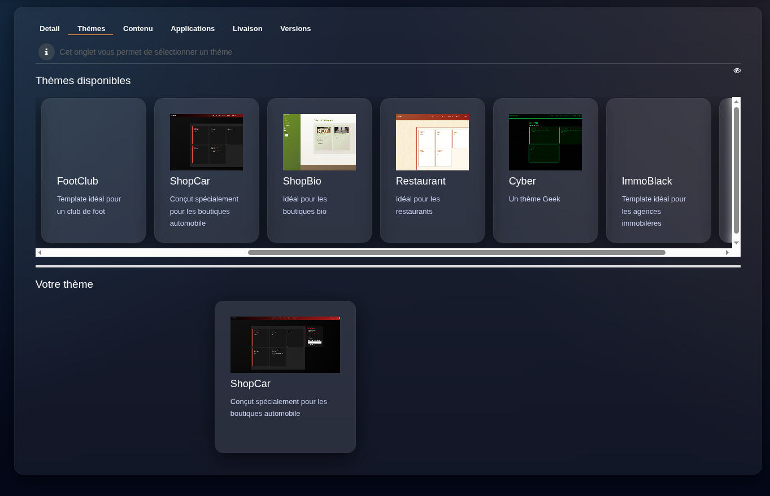Click the ShopCar preview in available themes
Screen dimensions: 770x496
pyautogui.click(x=206, y=142)
